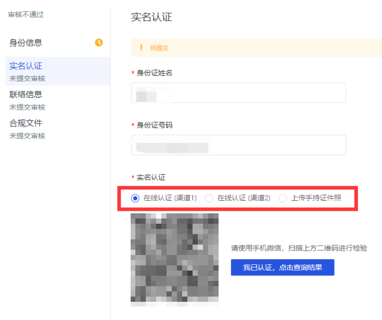Viewport: 382px width, 320px height.
Task: Click 未提交审核 under 合规文件
Action: [x=27, y=136]
